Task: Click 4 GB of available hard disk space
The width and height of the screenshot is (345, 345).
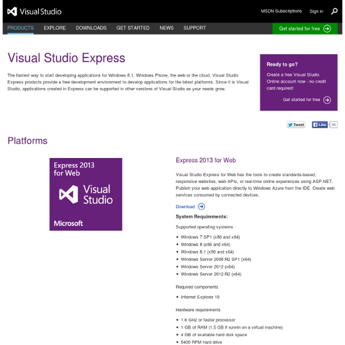Action: pos(214,335)
